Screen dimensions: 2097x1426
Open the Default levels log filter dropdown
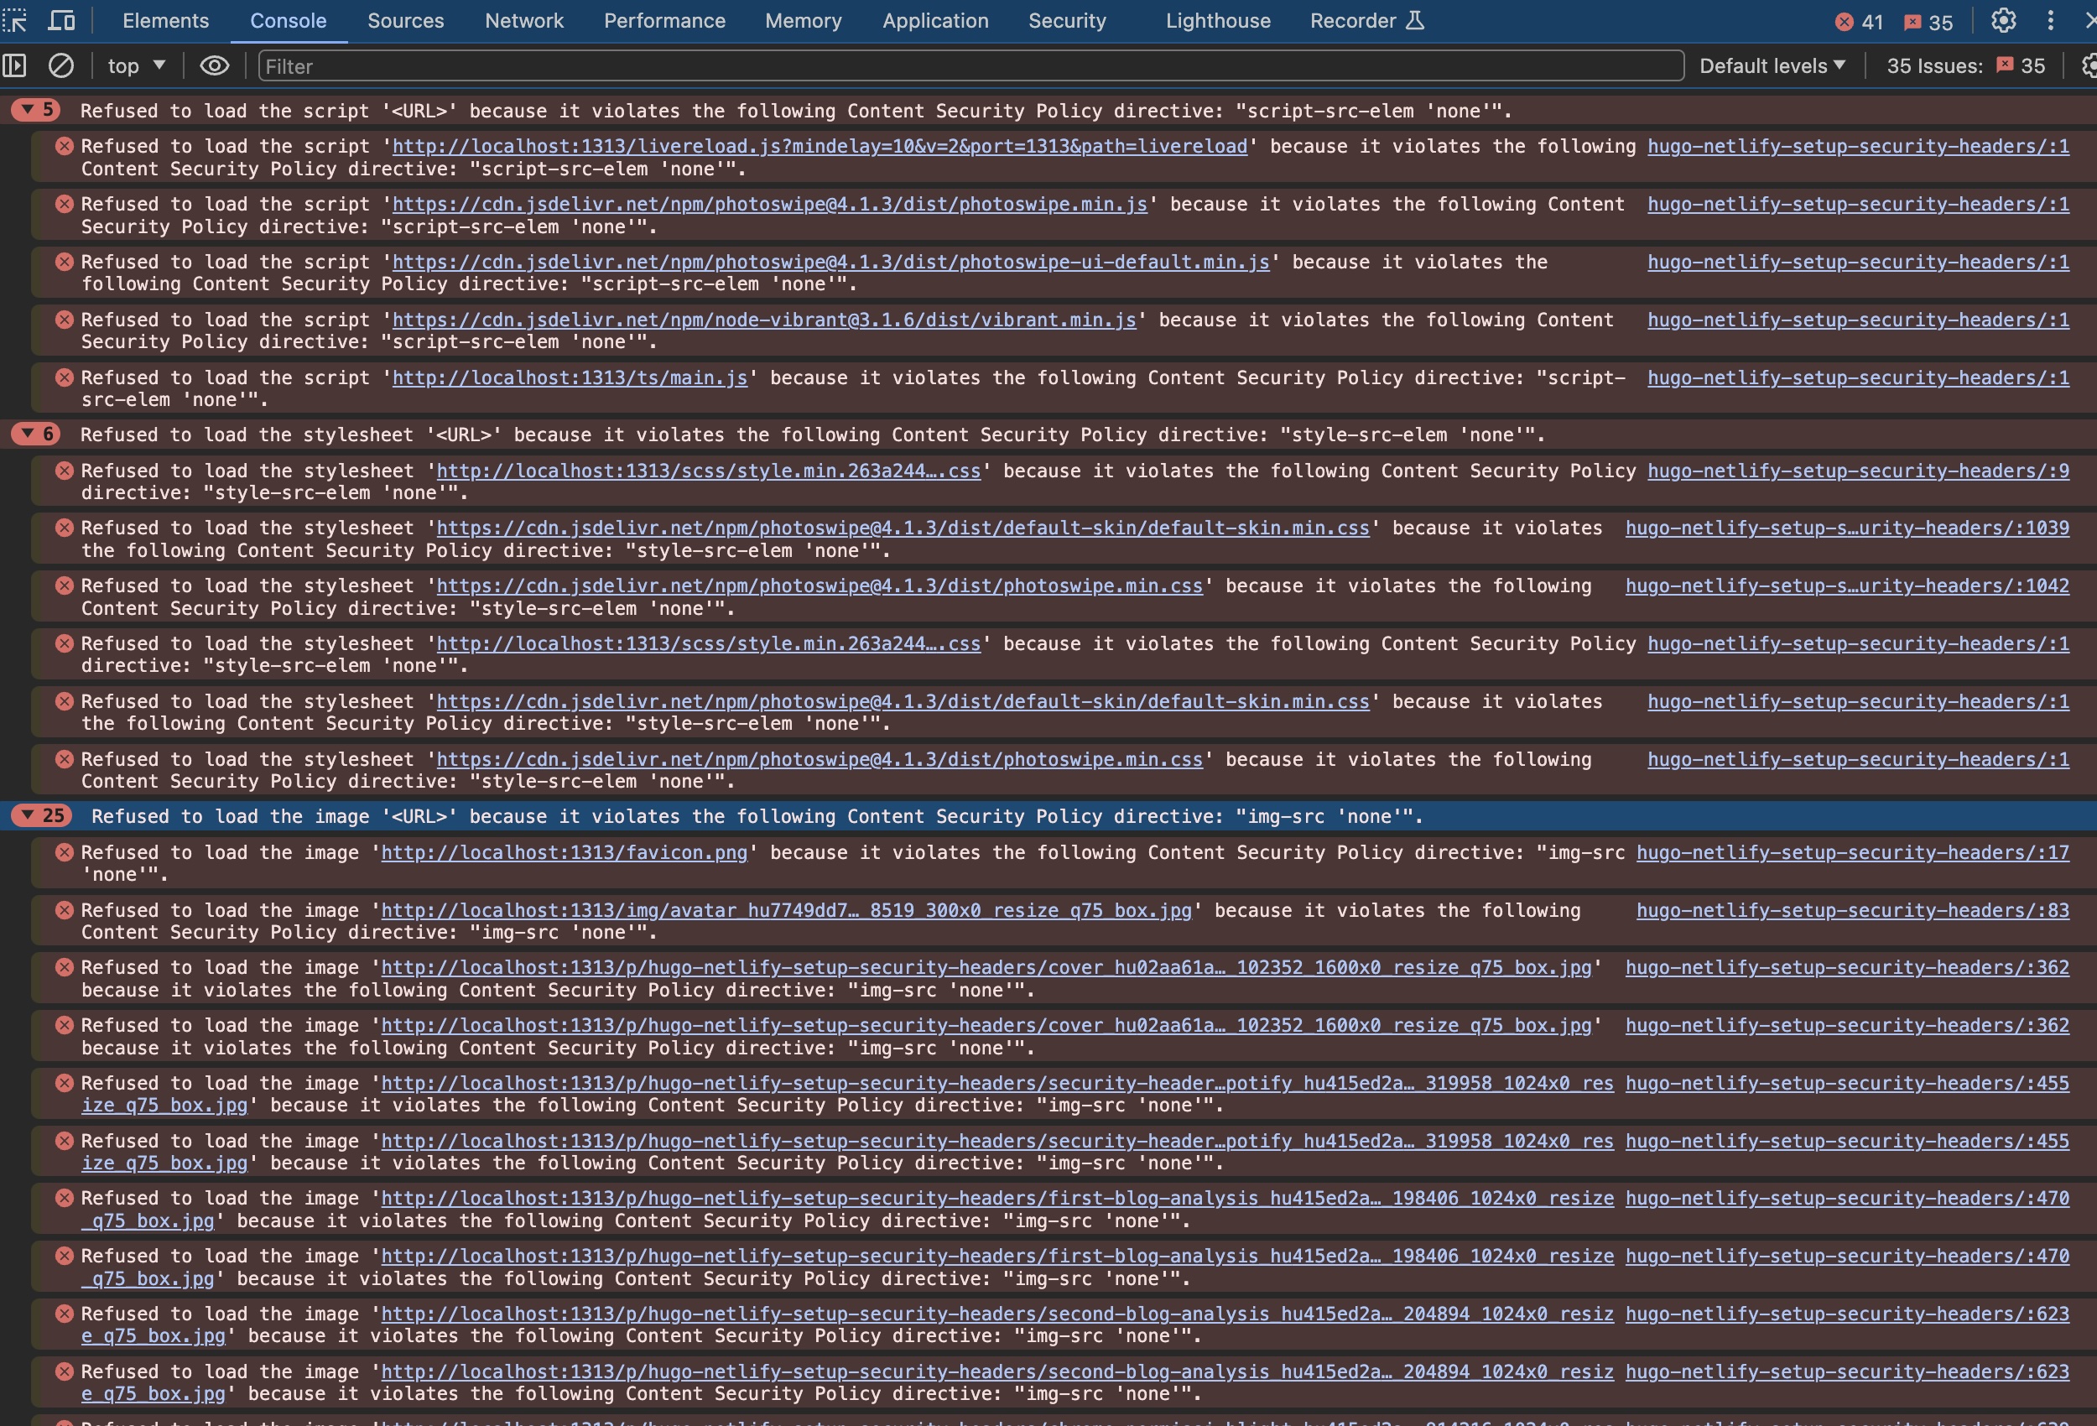1771,65
